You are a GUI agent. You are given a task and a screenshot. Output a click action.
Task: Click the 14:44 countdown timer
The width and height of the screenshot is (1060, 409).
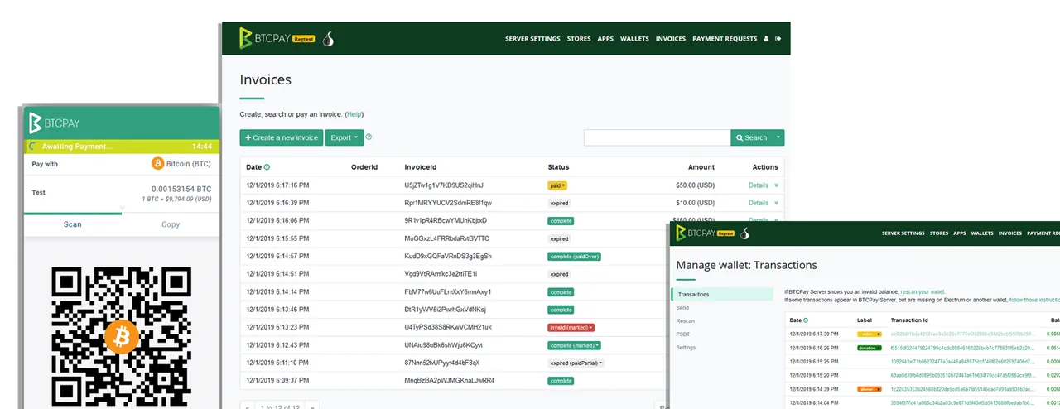202,147
